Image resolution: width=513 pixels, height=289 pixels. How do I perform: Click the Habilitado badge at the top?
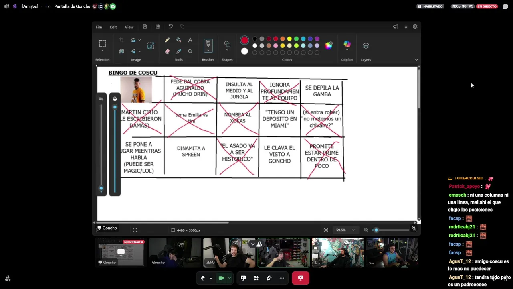[430, 6]
